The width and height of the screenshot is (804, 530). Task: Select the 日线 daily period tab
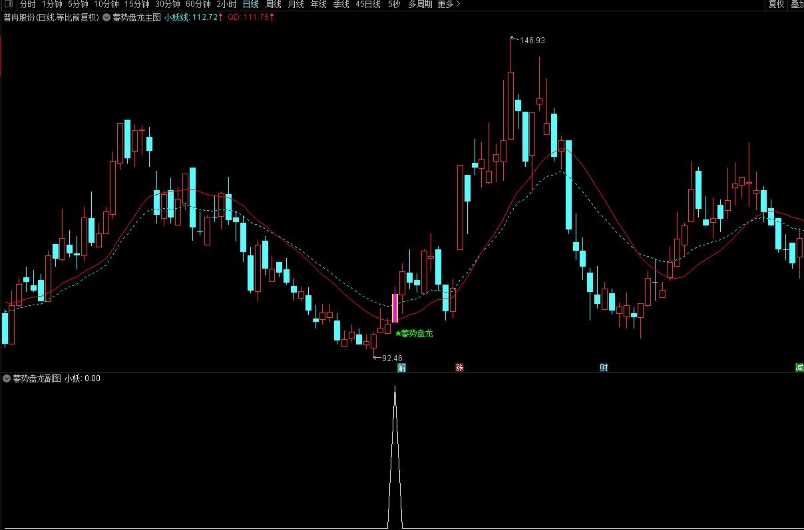251,4
